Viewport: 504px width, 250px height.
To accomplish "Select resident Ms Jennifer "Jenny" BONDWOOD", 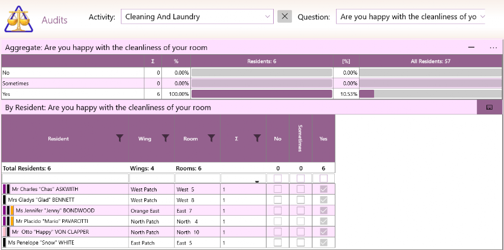I will tap(55, 211).
